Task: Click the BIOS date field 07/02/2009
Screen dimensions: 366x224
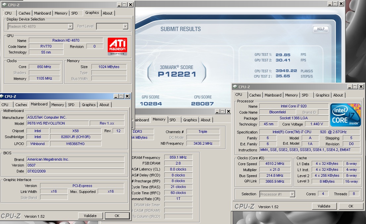Action: (76, 171)
